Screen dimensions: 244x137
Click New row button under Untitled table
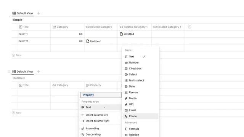[x=17, y=113]
